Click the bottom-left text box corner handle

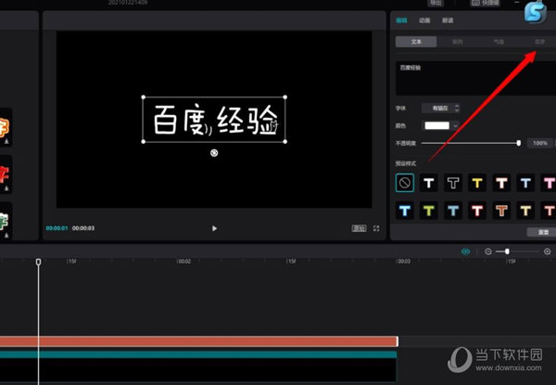144,142
